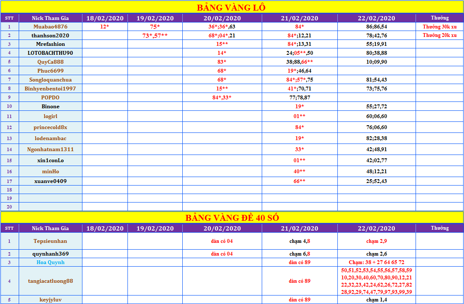
Task: Select the Songloquanchua nick cell
Action: [x=50, y=79]
